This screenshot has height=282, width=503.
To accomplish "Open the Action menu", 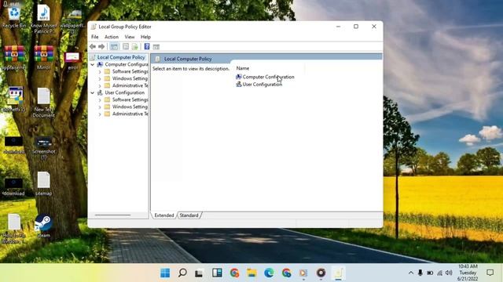I will (112, 37).
